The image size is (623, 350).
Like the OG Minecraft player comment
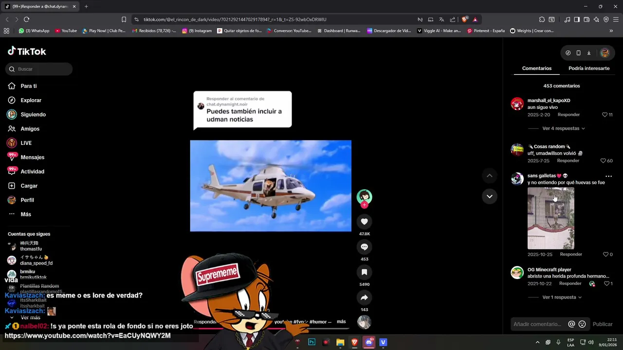606,283
